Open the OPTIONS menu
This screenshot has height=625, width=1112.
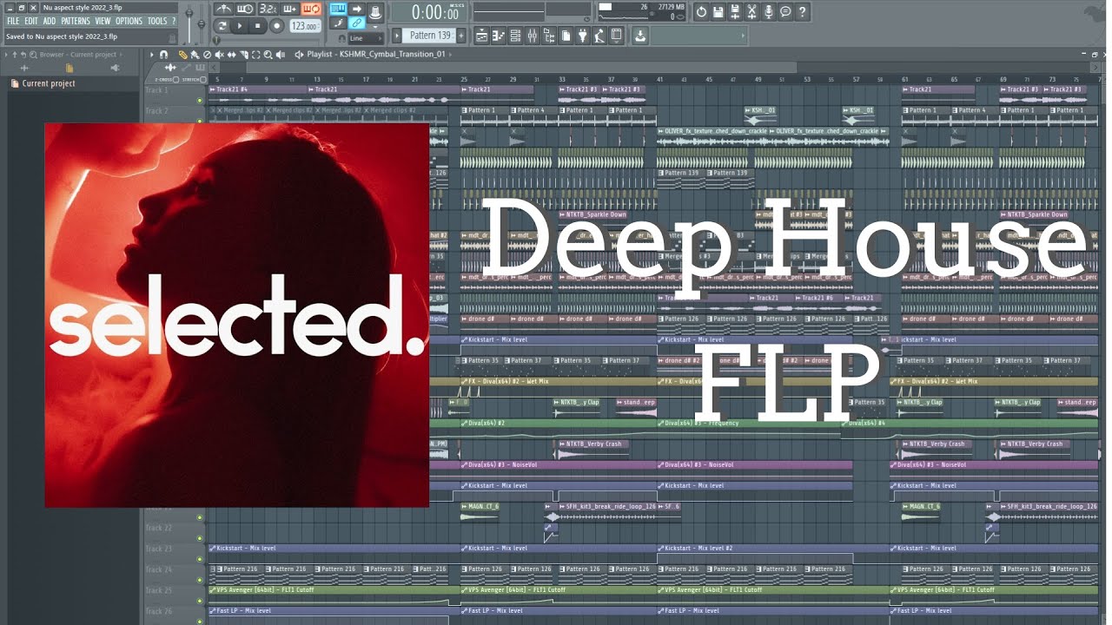coord(129,21)
